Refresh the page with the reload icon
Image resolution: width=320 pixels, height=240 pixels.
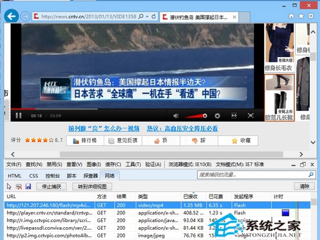tap(154, 17)
